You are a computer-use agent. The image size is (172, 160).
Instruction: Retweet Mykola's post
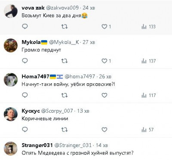pyautogui.click(x=64, y=61)
